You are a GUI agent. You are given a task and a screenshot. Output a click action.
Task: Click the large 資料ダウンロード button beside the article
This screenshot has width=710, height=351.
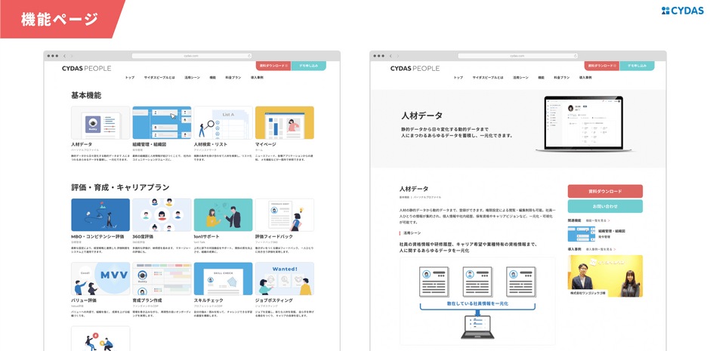point(605,191)
